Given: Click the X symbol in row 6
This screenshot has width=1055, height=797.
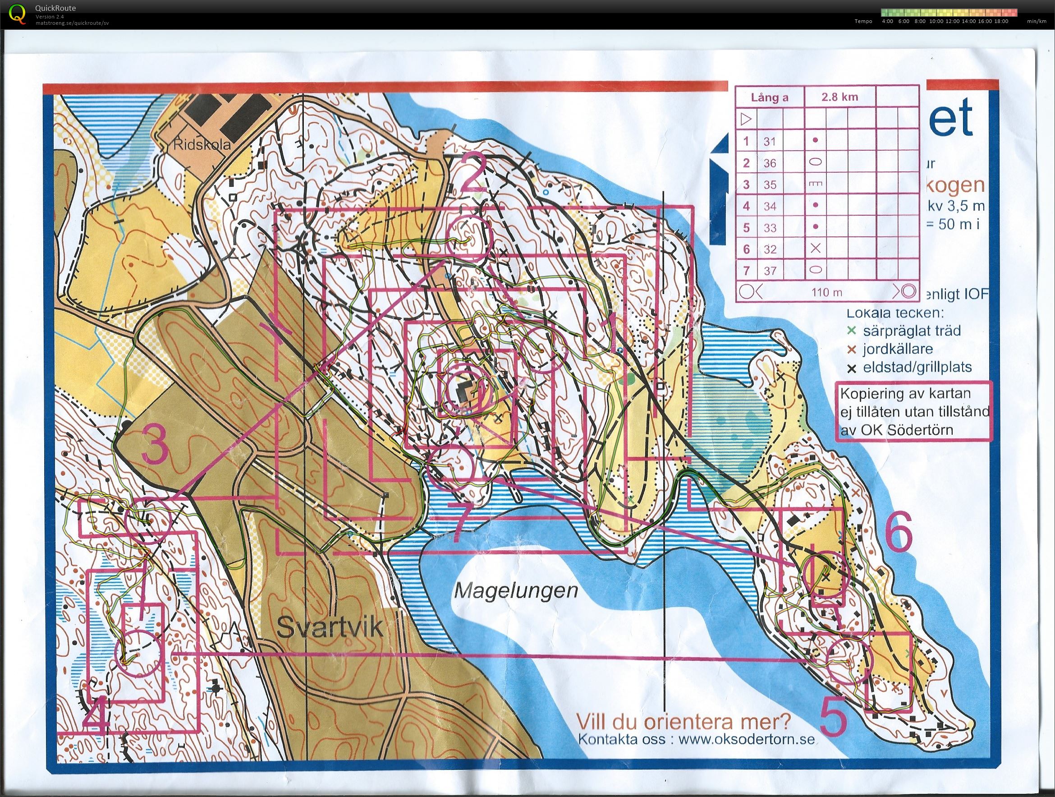Looking at the screenshot, I should click(x=816, y=248).
